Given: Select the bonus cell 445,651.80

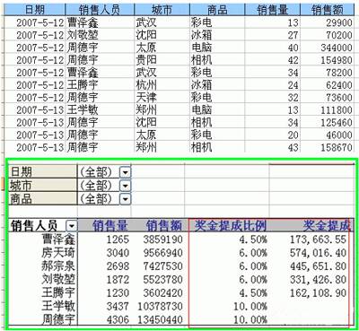Looking at the screenshot, I should 318,266.
